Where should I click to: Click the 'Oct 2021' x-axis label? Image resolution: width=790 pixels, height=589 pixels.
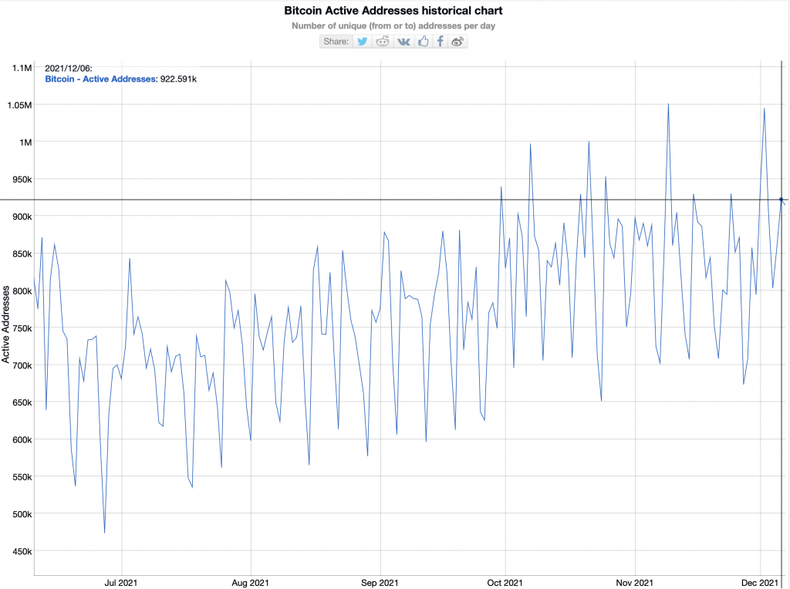(x=505, y=583)
